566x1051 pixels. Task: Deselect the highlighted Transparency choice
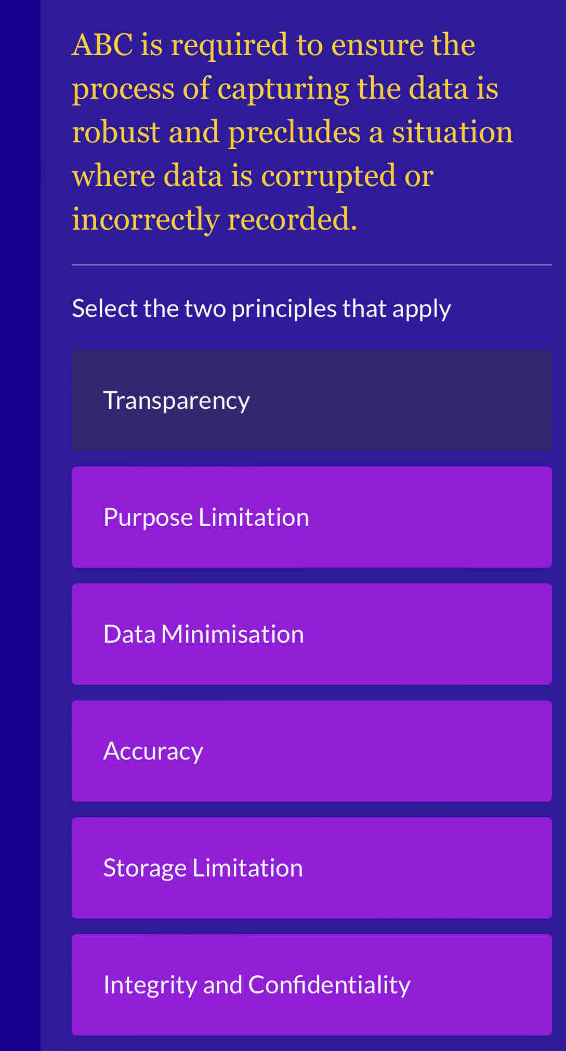pyautogui.click(x=312, y=400)
